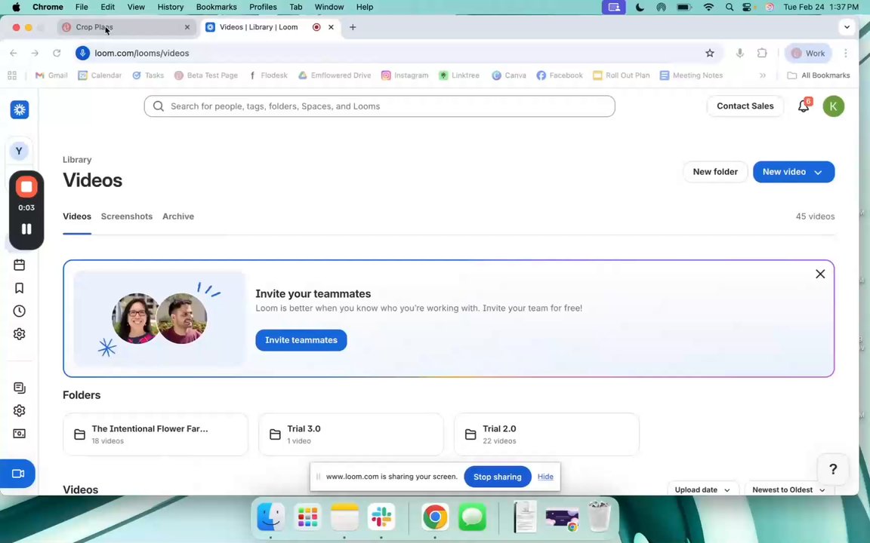Open the screenshot capture sidebar icon

[20, 434]
